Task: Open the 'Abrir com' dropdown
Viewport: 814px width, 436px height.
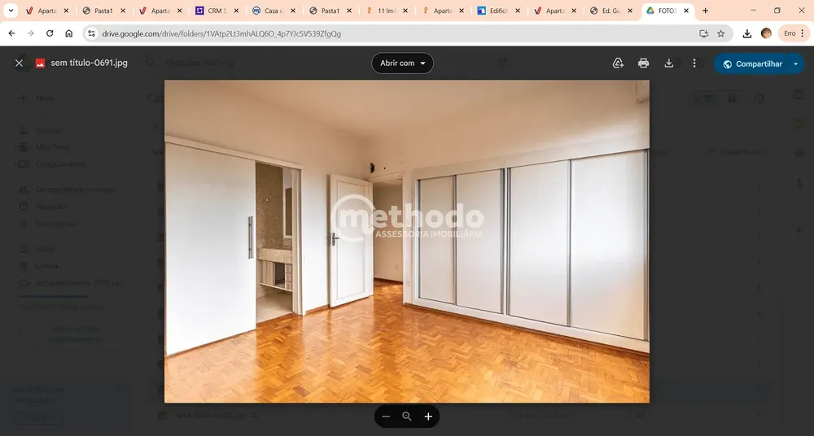Action: point(402,63)
